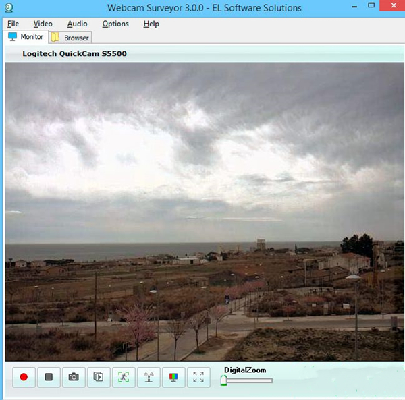Switch to the Monitor tab
The image size is (405, 400).
26,37
